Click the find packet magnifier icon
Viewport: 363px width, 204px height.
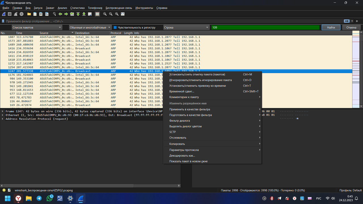pyautogui.click(x=54, y=14)
